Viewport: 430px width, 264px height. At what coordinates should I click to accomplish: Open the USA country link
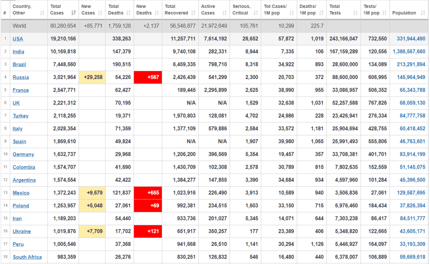click(18, 39)
